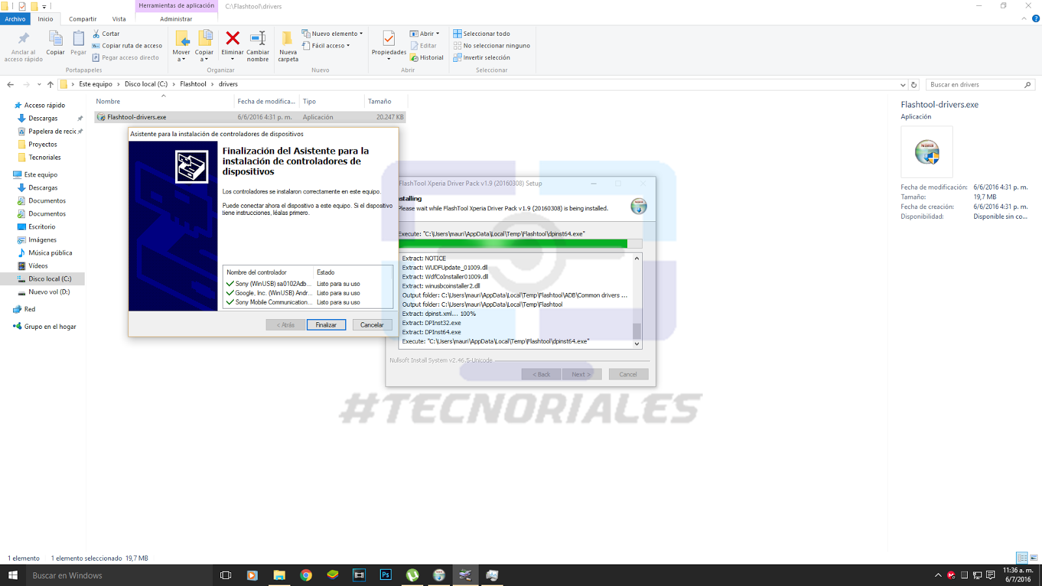
Task: Click the Editar ribbon item
Action: pyautogui.click(x=423, y=46)
